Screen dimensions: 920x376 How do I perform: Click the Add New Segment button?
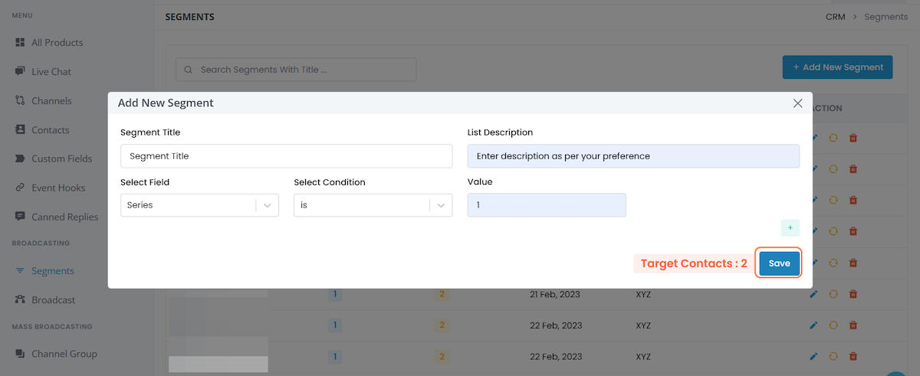coord(838,67)
